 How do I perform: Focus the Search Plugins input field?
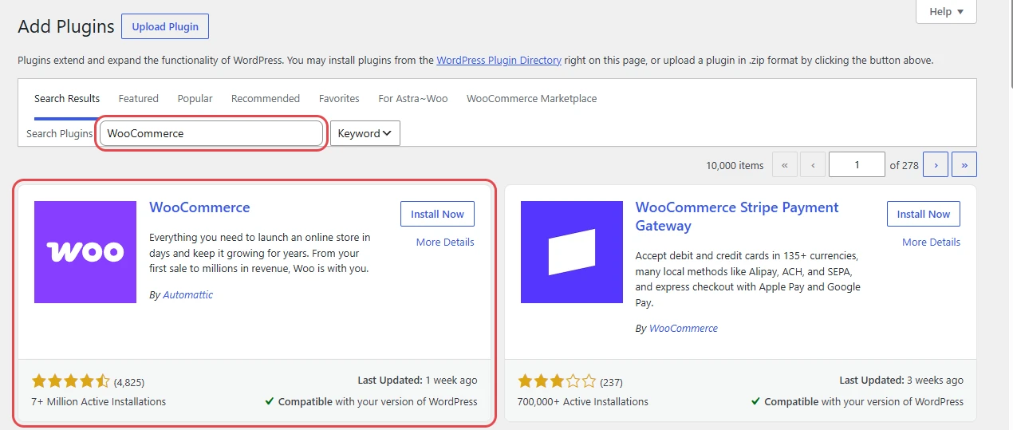tap(211, 133)
